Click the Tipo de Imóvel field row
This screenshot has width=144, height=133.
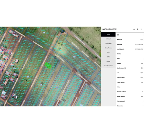[130, 101]
